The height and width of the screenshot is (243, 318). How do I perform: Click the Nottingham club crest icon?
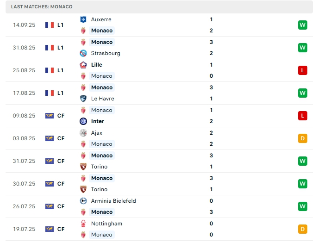[x=83, y=224]
